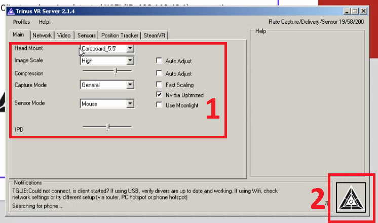This screenshot has width=378, height=223.
Task: Close the Trinus VR Server window
Action: click(x=363, y=11)
